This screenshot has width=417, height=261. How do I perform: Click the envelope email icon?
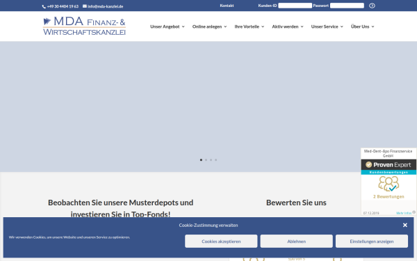pos(85,6)
